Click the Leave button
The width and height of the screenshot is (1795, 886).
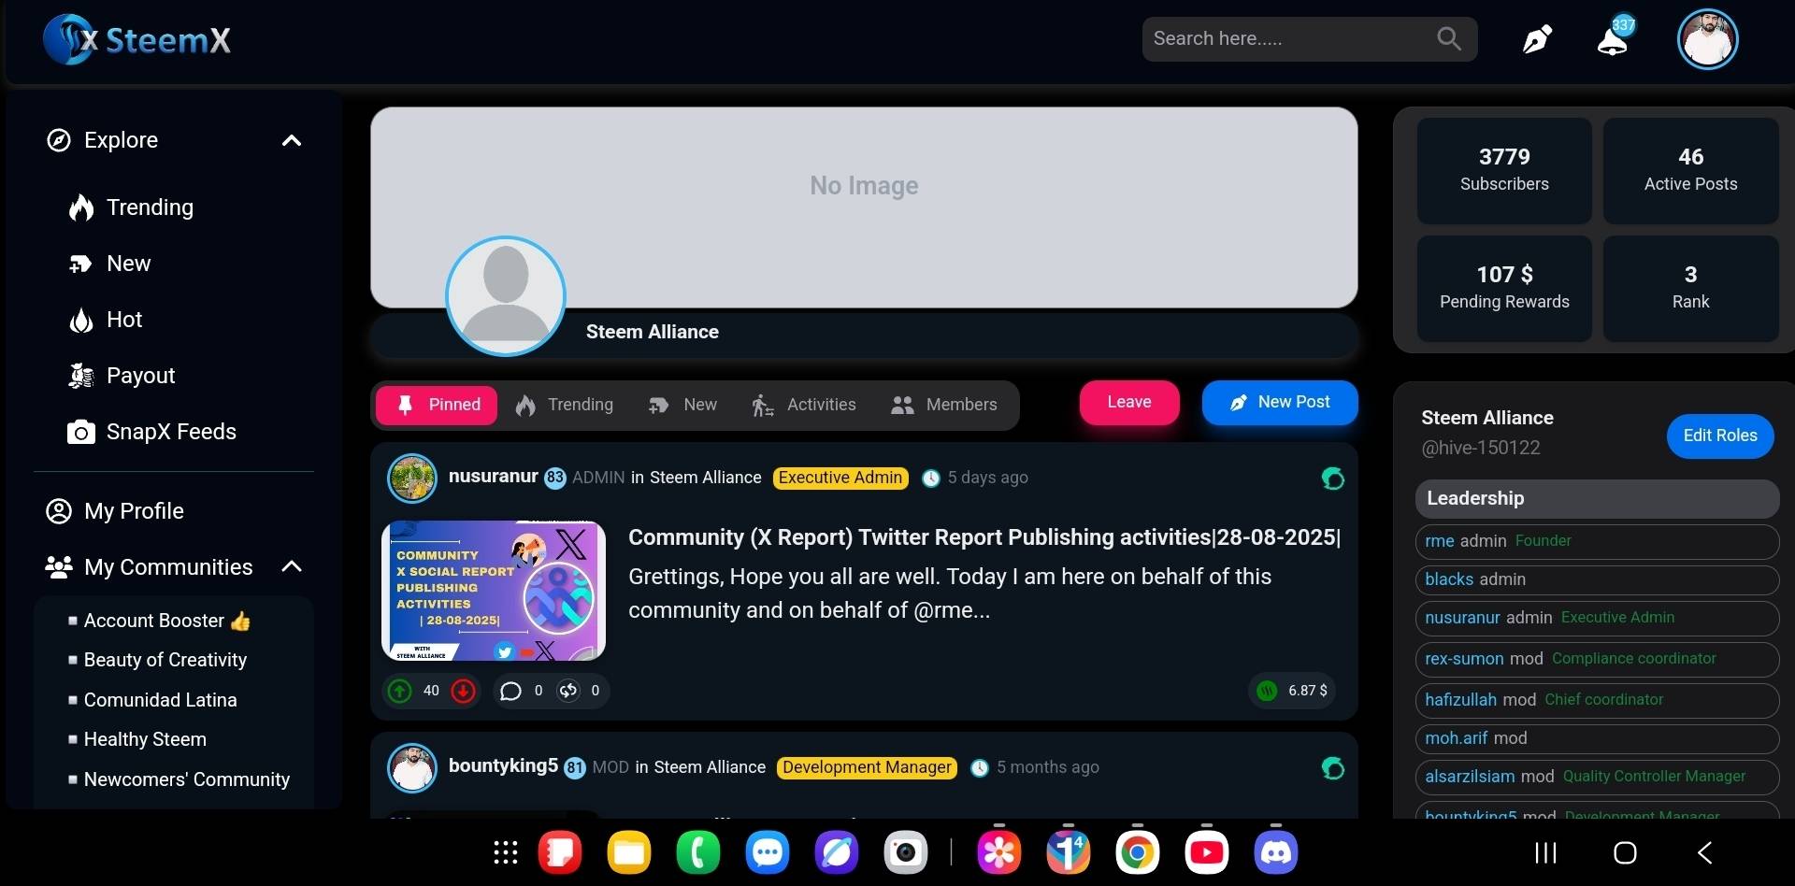click(1129, 403)
